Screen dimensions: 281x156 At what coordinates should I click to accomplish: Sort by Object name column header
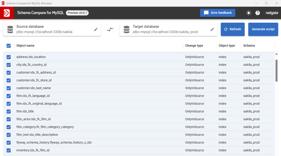pyautogui.click(x=25, y=46)
